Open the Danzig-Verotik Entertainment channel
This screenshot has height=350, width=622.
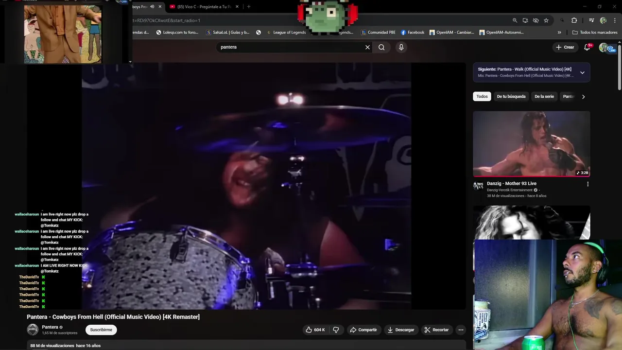point(510,190)
